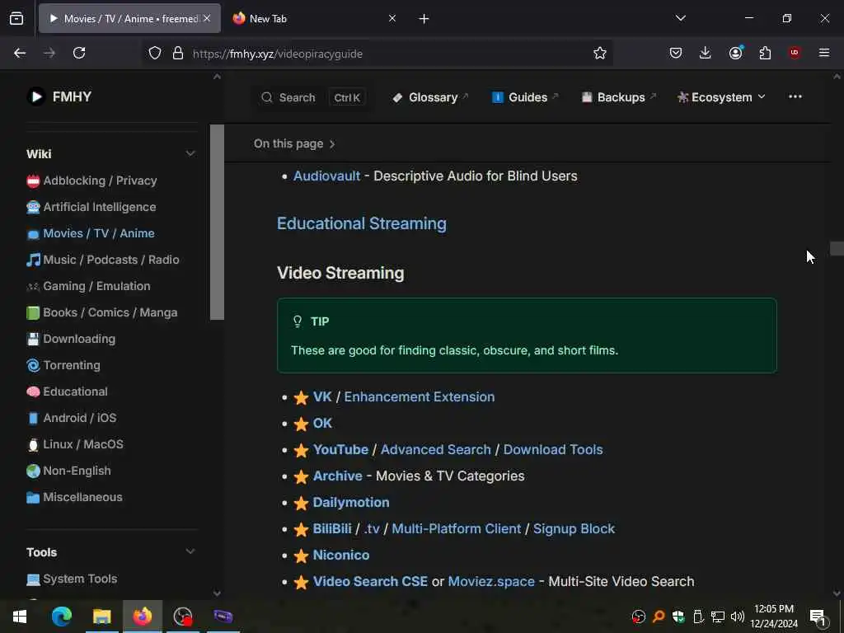Open Firefox hamburger application menu

[x=824, y=53]
